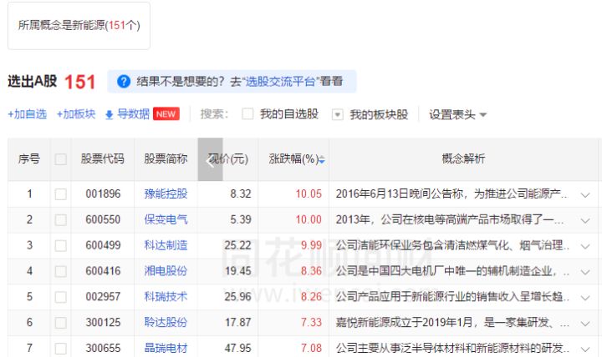The height and width of the screenshot is (357, 602).
Task: Open stock 科达制造
Action: tap(166, 245)
